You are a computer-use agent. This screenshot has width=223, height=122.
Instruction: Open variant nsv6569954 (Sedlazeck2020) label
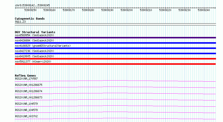click(x=35, y=35)
